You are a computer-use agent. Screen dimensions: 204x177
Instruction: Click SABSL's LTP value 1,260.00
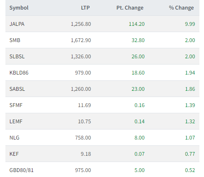click(x=81, y=89)
